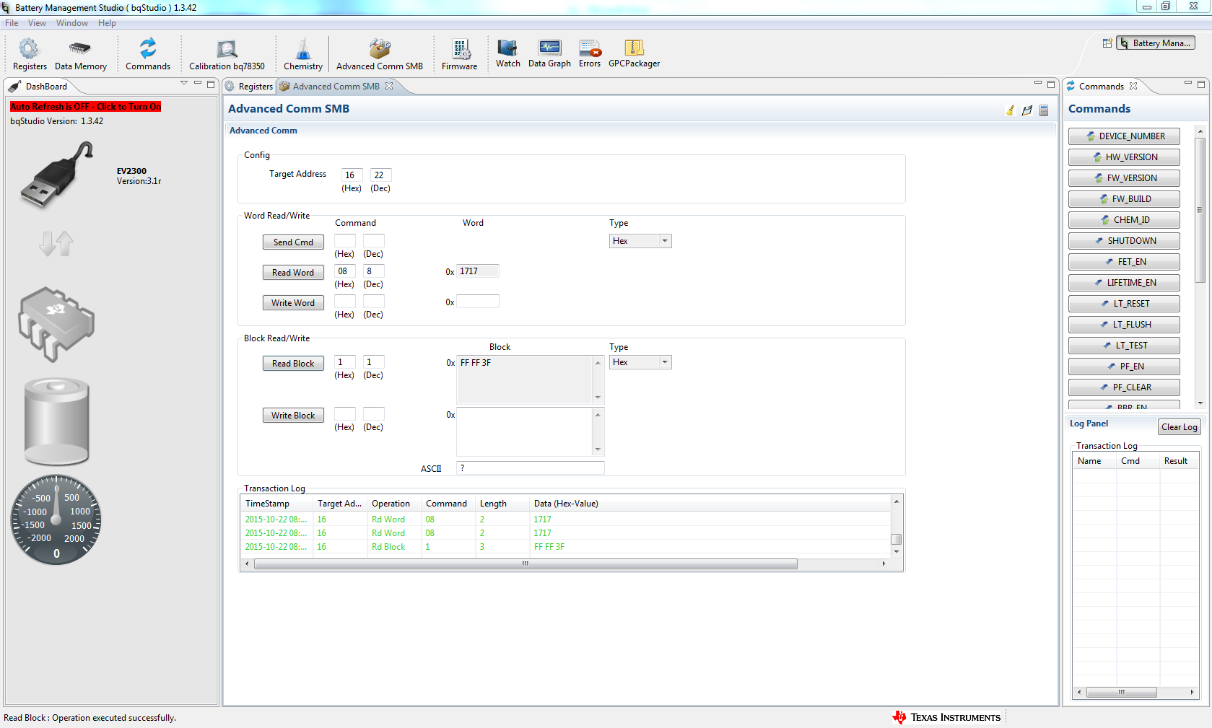Open the View menu
Image resolution: width=1212 pixels, height=728 pixels.
tap(37, 23)
